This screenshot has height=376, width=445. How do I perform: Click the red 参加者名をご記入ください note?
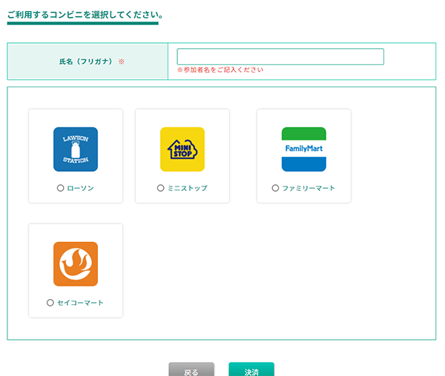[220, 70]
